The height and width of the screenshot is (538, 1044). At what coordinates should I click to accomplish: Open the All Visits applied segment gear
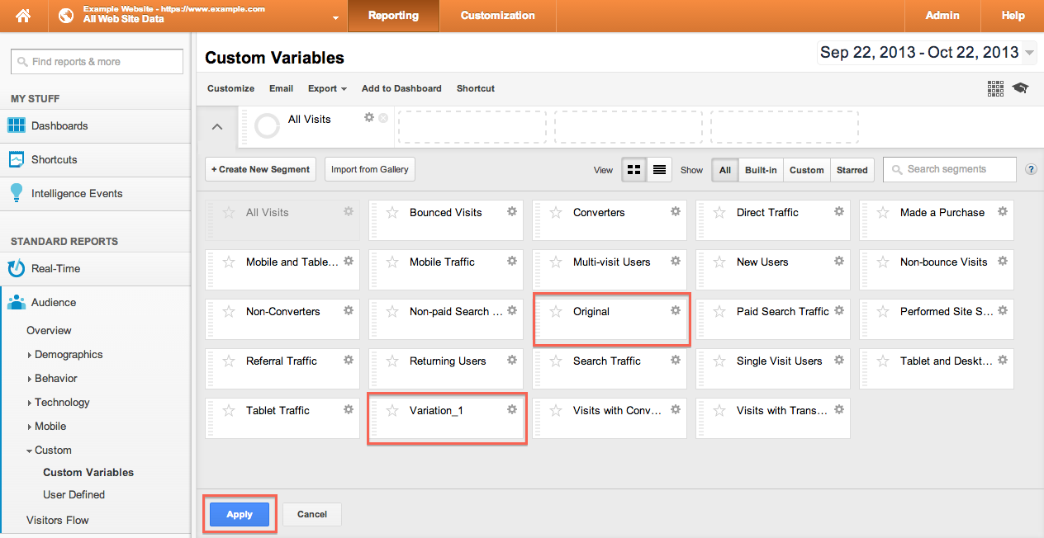369,118
